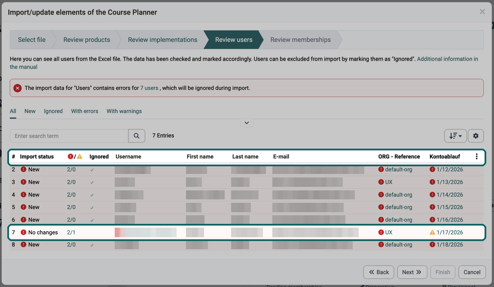The height and width of the screenshot is (287, 494).
Task: Sort by Import status column header
Action: pyautogui.click(x=37, y=156)
